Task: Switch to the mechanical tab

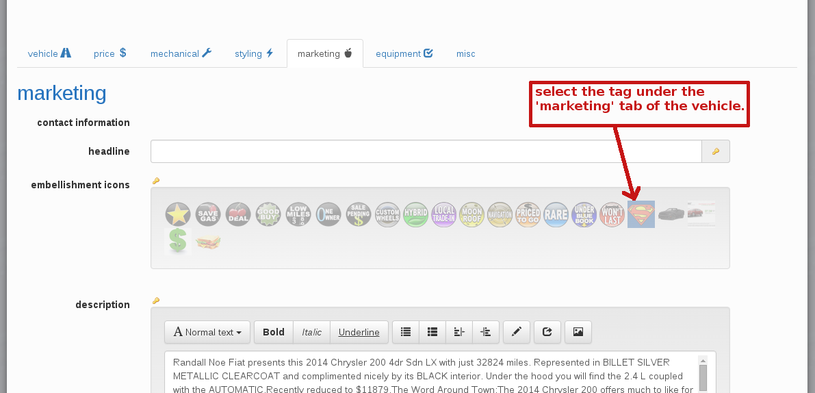Action: (181, 53)
